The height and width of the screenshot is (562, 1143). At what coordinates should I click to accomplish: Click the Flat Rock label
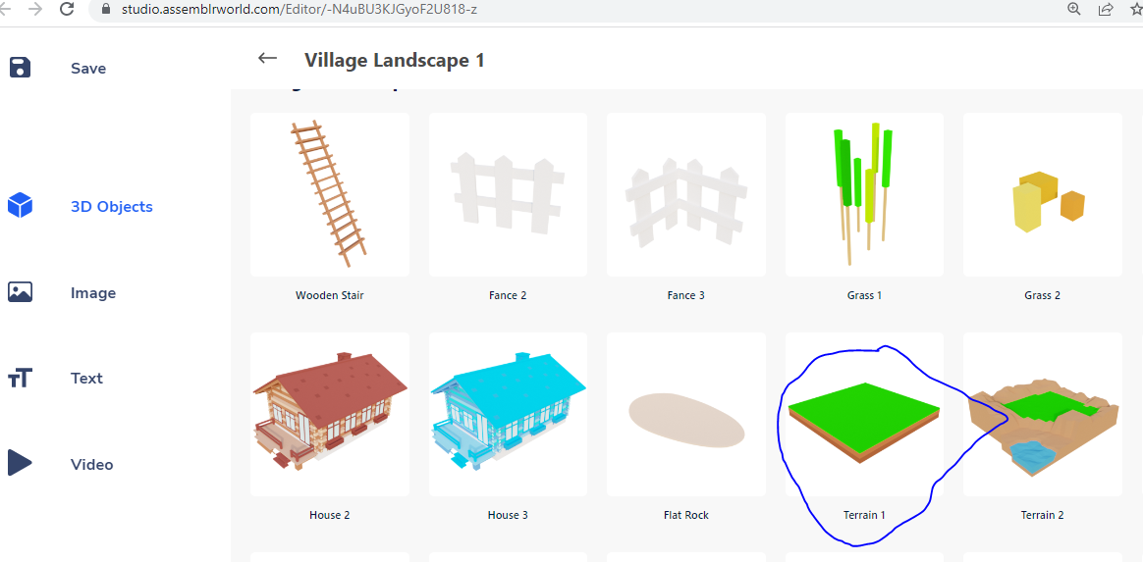coord(686,515)
